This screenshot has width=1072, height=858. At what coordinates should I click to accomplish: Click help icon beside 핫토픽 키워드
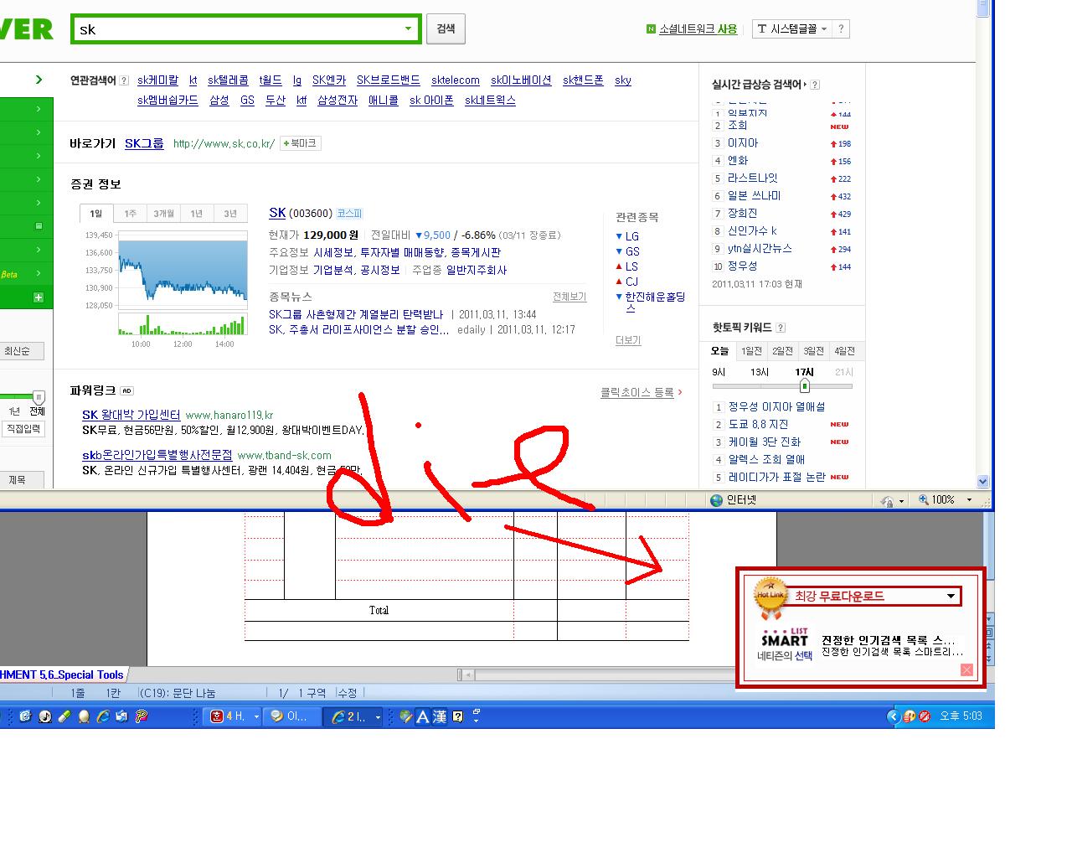[x=781, y=328]
